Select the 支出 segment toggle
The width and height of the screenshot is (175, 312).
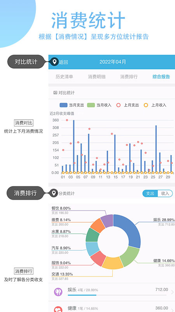click(x=150, y=193)
